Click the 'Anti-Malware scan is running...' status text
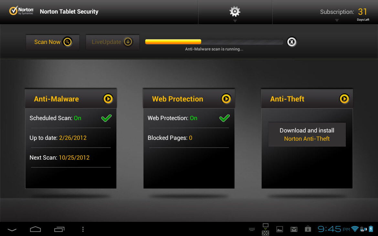 coord(214,49)
